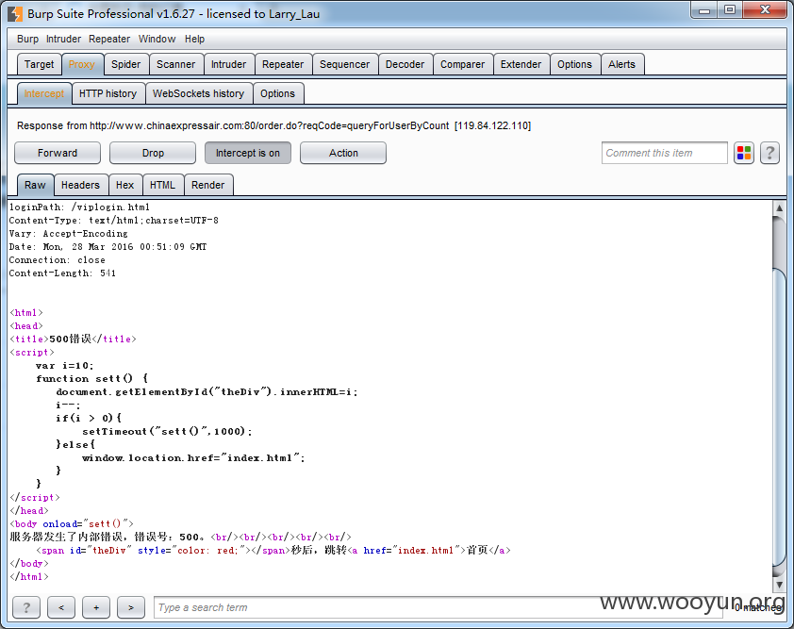The image size is (794, 629).
Task: Click the Burp Suite logo in title bar
Action: point(15,13)
